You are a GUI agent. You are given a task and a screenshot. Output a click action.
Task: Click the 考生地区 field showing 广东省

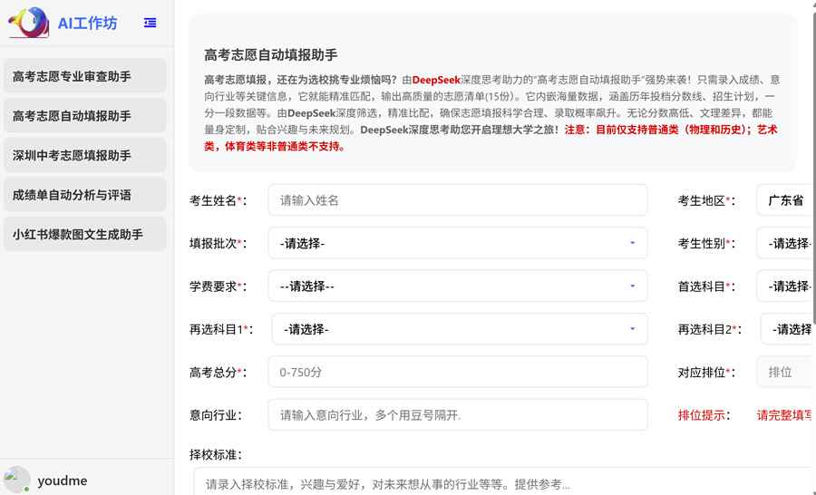[x=784, y=200]
